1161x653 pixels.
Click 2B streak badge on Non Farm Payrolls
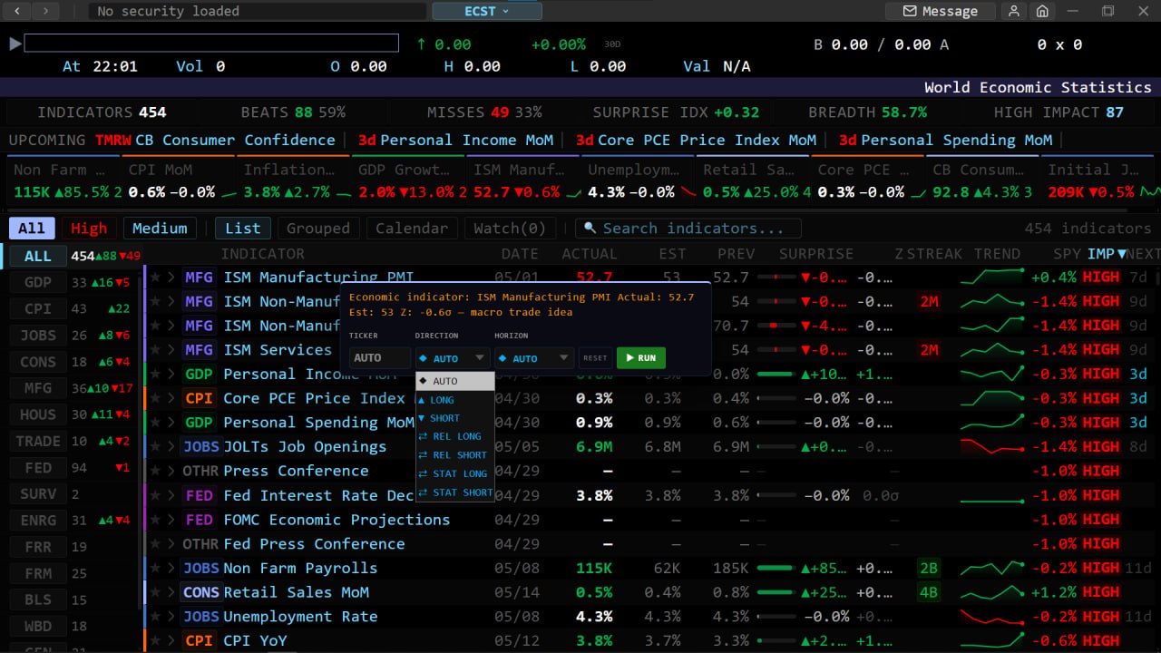(x=929, y=569)
